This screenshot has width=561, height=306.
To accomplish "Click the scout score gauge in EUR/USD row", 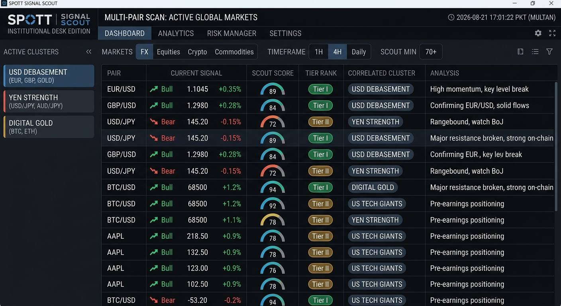I will point(273,89).
